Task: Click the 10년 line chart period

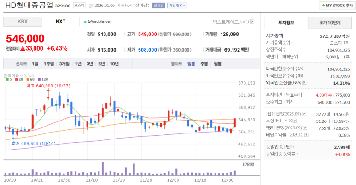Action: pyautogui.click(x=114, y=64)
